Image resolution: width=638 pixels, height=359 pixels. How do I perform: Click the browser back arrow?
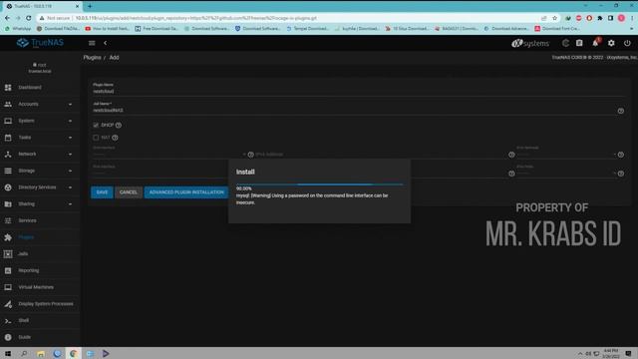[7, 18]
